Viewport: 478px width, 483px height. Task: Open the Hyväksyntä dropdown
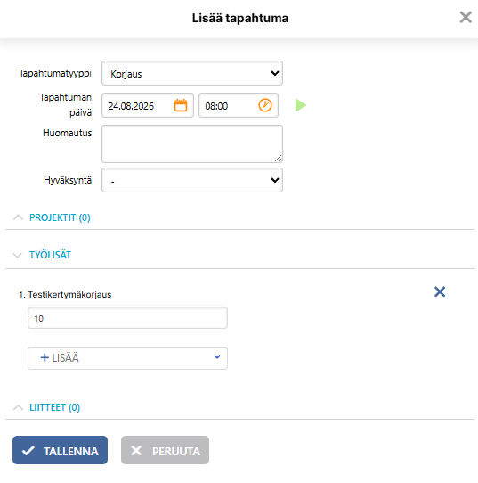192,180
